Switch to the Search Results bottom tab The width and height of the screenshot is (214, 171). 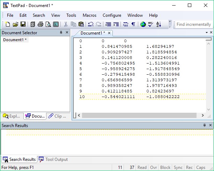(19, 159)
